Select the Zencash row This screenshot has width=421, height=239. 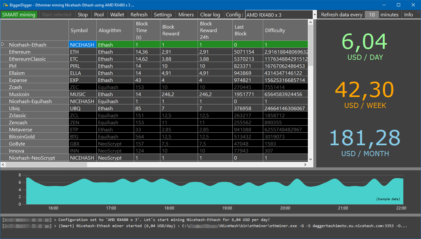(x=154, y=122)
